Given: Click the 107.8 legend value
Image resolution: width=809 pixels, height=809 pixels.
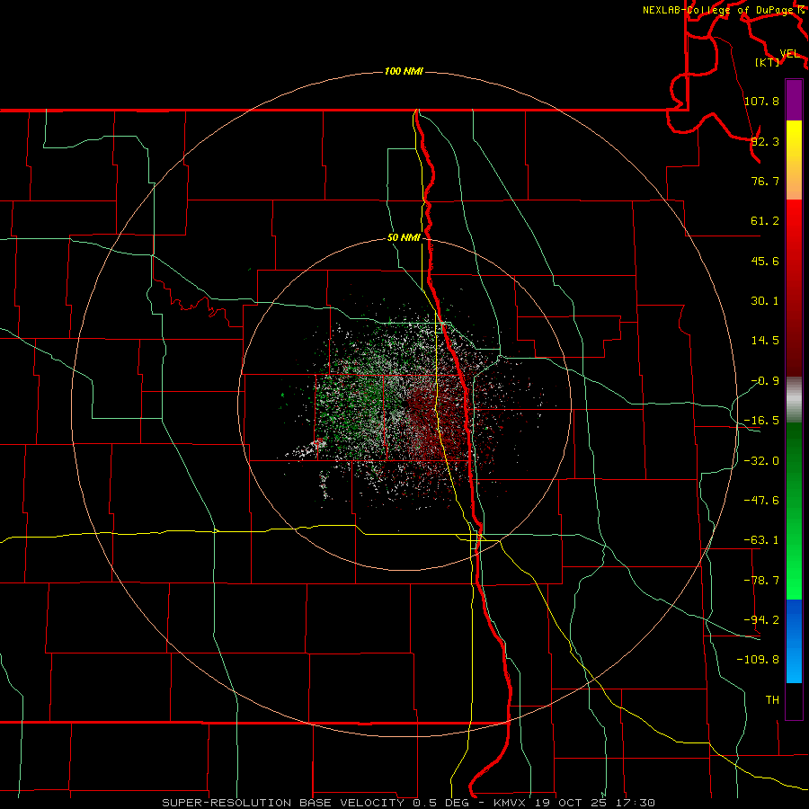Looking at the screenshot, I should coord(761,101).
